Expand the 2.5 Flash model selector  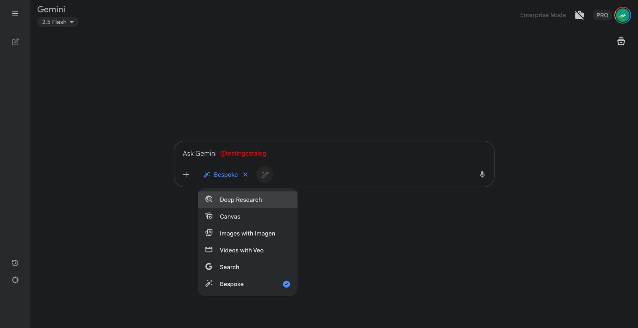click(x=58, y=22)
